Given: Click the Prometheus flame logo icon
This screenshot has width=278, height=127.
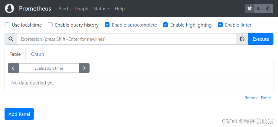Looking at the screenshot, I should 10,8.
